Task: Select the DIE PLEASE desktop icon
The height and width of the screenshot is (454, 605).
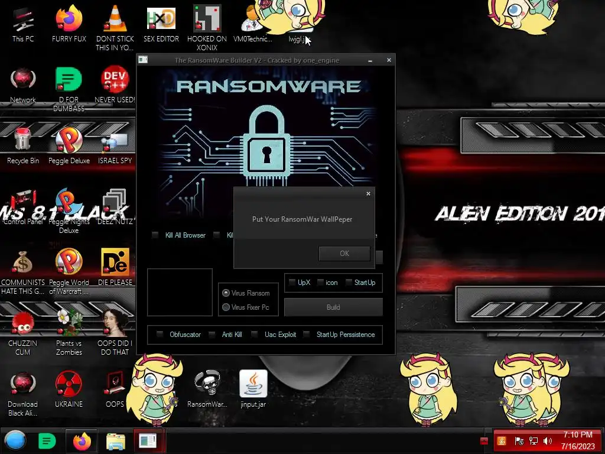Action: click(115, 267)
